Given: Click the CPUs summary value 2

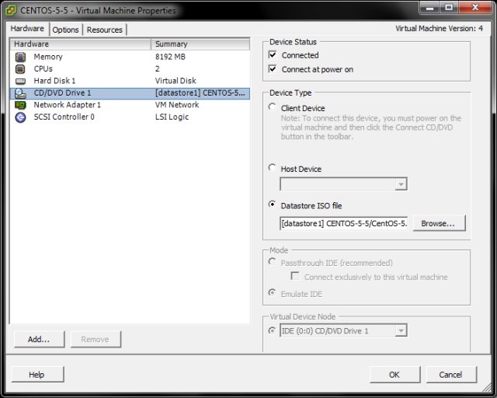Looking at the screenshot, I should 158,69.
